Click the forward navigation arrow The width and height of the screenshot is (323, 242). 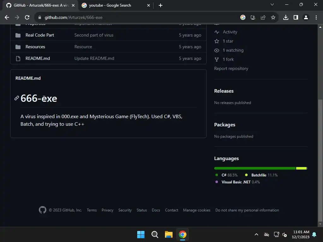[x=17, y=18]
